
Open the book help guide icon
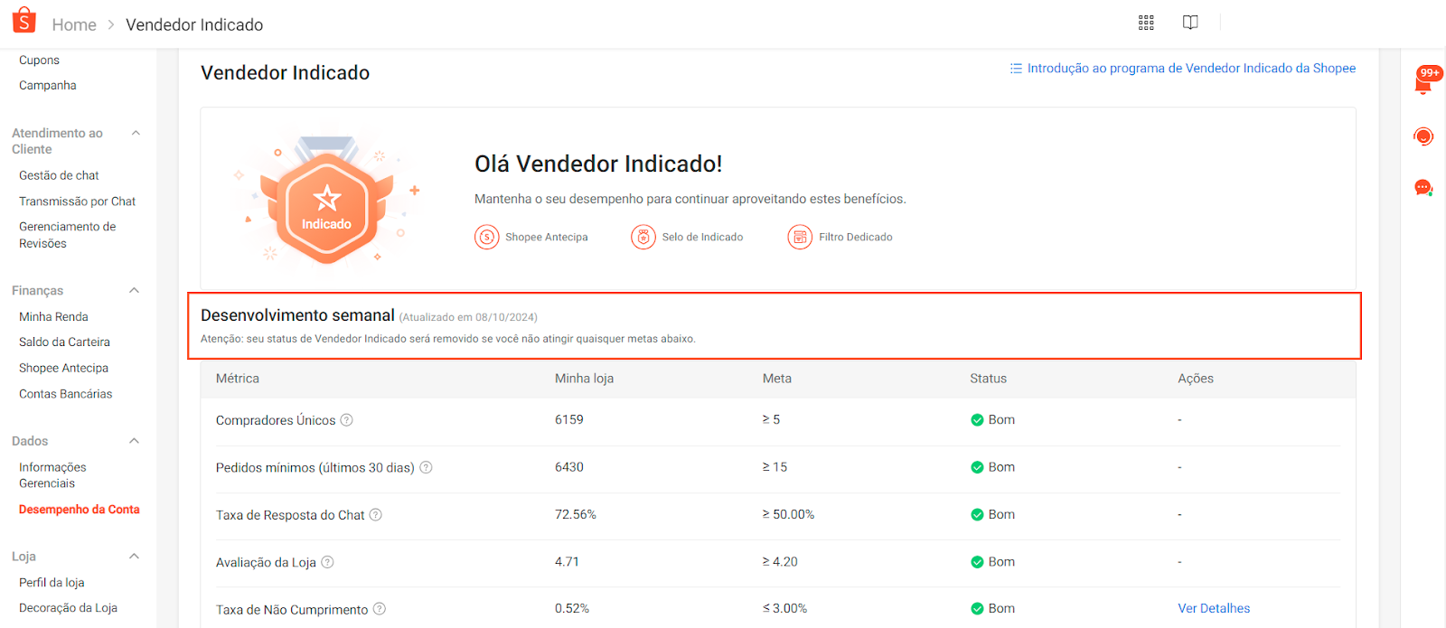pyautogui.click(x=1190, y=23)
